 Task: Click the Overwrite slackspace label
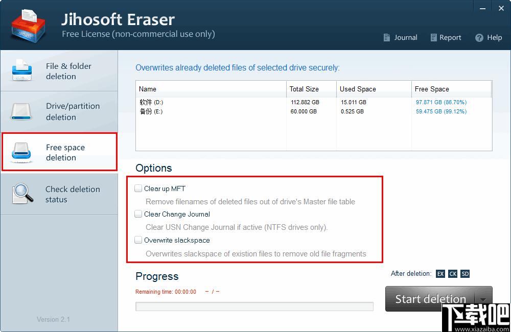(x=177, y=240)
